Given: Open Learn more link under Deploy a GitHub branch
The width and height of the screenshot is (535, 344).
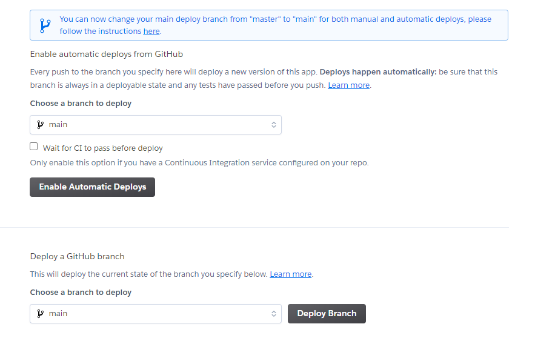Looking at the screenshot, I should [291, 274].
